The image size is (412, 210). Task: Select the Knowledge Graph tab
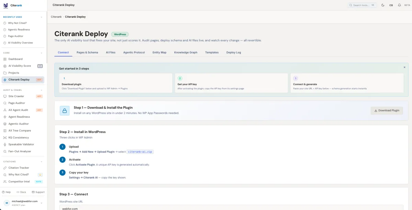[186, 53]
